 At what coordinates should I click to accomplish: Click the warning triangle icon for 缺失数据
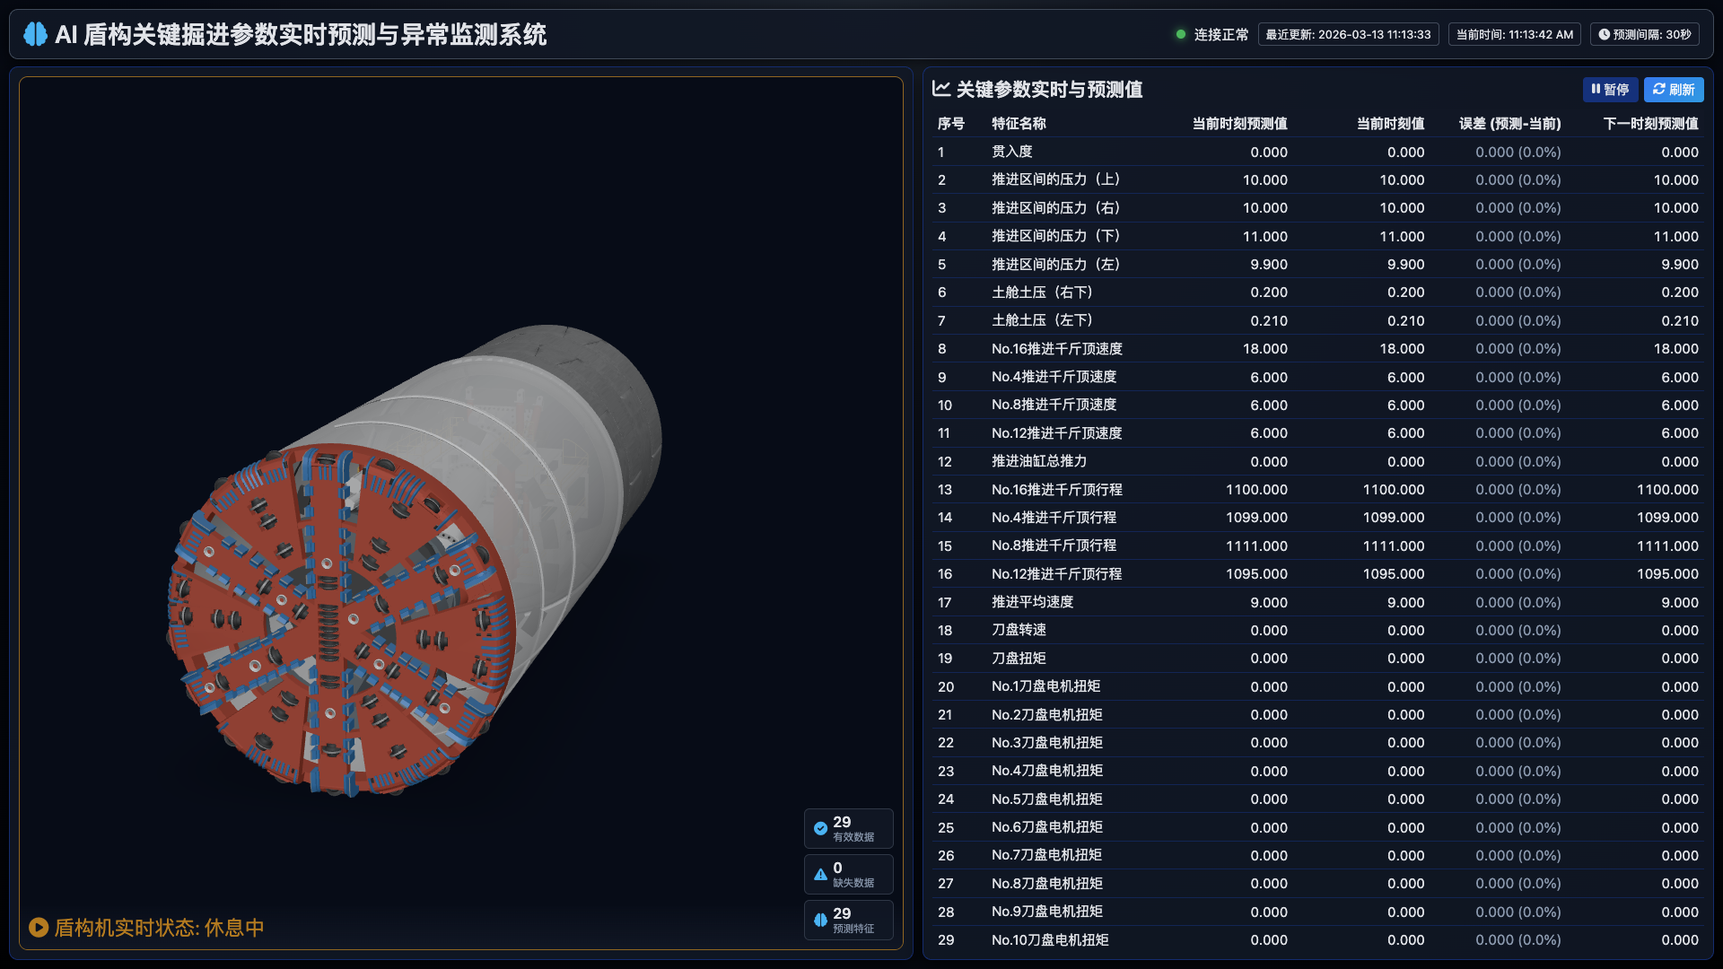[x=820, y=874]
